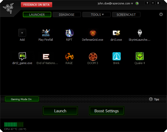
Task: Click the Add game plus icon
Action: coord(22,33)
